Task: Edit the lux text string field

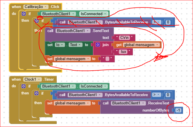Action: (123, 52)
